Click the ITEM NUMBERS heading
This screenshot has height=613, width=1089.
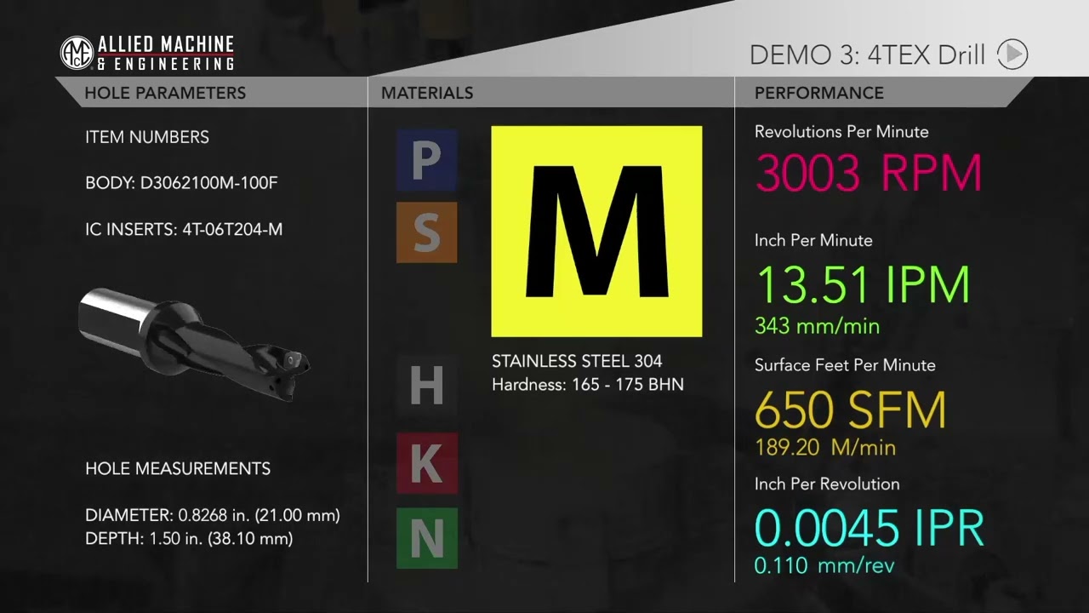pyautogui.click(x=147, y=137)
